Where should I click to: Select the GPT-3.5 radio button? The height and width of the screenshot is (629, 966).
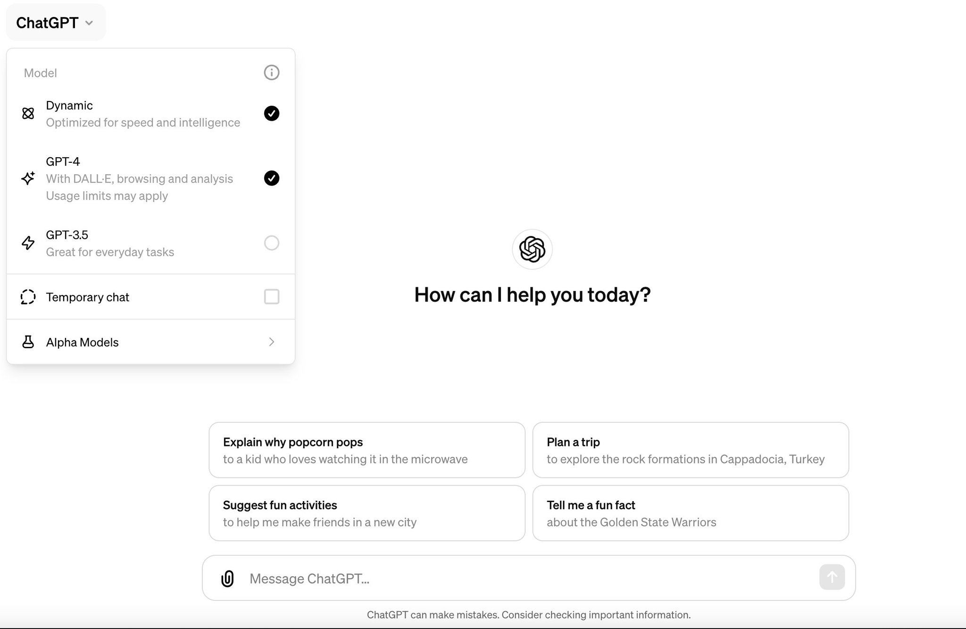pyautogui.click(x=271, y=243)
